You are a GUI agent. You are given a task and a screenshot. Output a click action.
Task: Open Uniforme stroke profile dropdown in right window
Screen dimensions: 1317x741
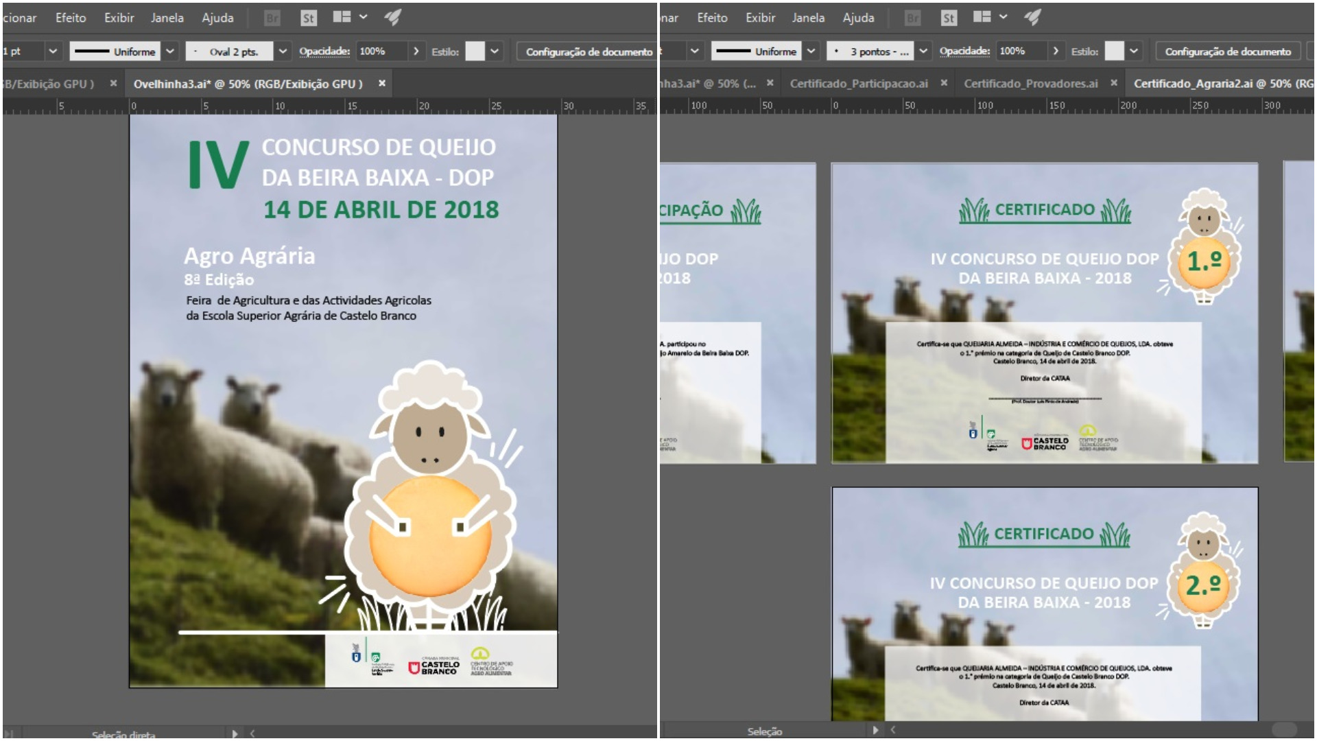pyautogui.click(x=811, y=51)
